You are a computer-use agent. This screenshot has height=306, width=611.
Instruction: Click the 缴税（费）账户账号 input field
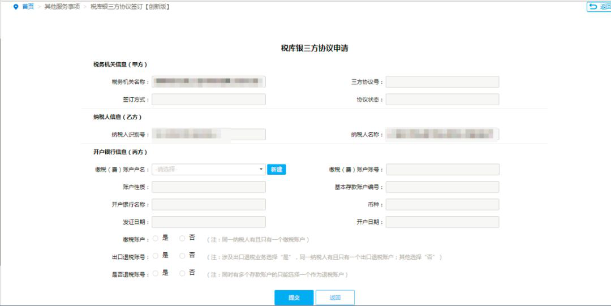click(x=442, y=170)
